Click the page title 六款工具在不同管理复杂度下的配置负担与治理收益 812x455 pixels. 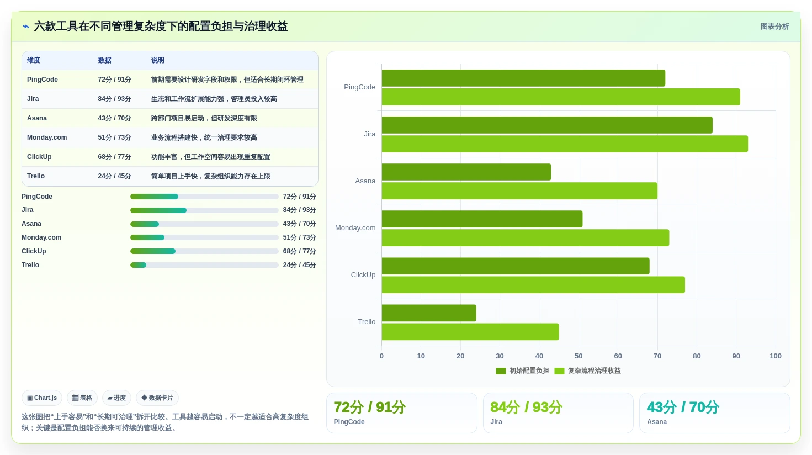(161, 27)
